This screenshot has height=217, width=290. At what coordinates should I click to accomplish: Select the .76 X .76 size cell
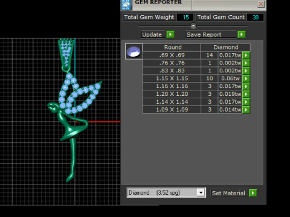(x=172, y=63)
